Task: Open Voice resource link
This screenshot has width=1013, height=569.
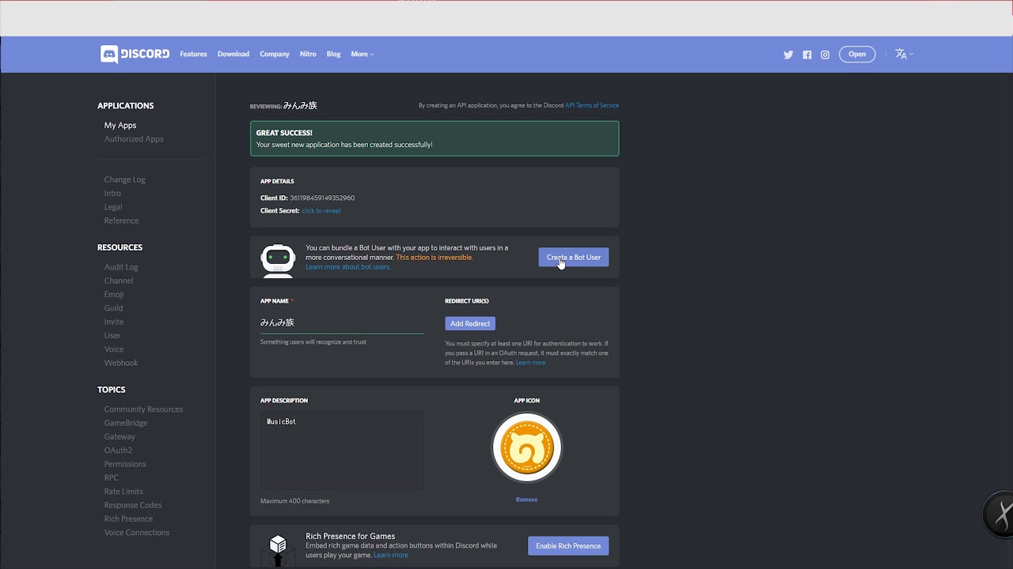Action: coord(114,349)
